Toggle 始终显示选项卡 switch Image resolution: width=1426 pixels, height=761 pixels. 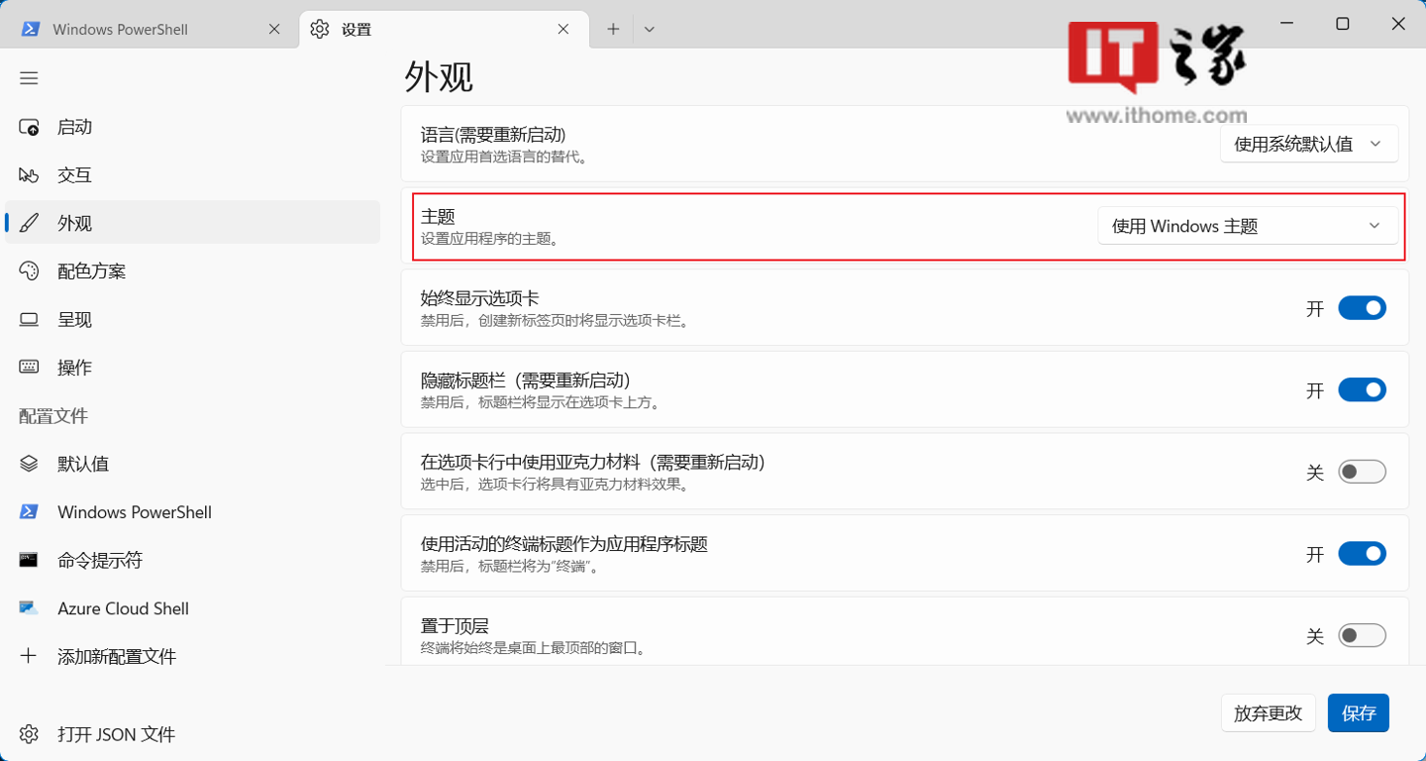click(1362, 308)
